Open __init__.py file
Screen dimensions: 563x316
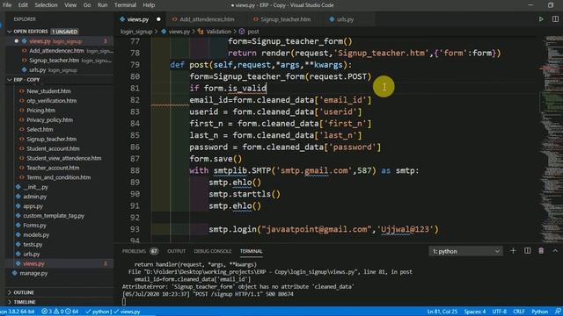coord(35,187)
